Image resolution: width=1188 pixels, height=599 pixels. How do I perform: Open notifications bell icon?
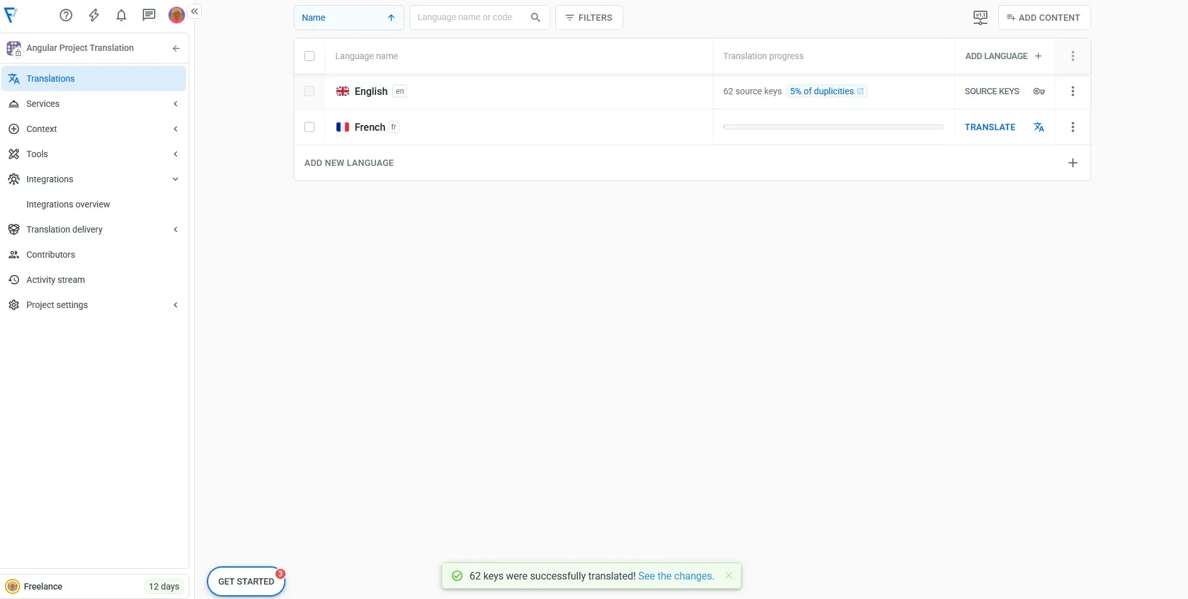(121, 16)
